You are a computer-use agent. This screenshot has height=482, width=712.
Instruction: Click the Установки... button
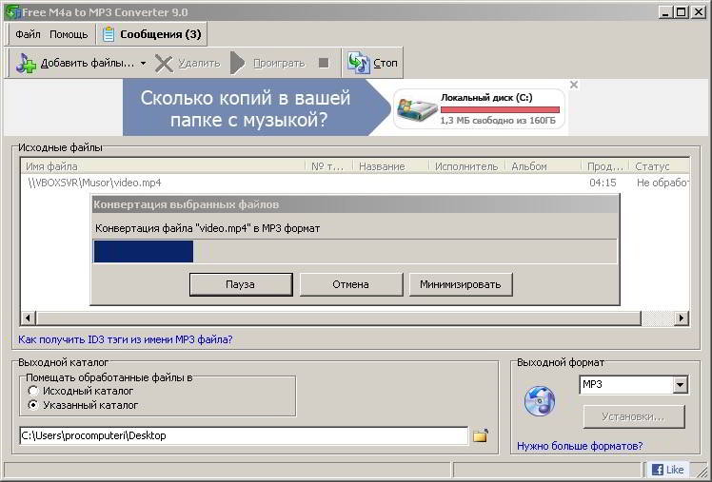[633, 416]
